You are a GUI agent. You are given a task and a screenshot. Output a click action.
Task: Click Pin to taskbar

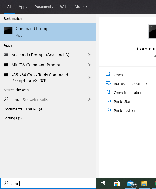125,111
